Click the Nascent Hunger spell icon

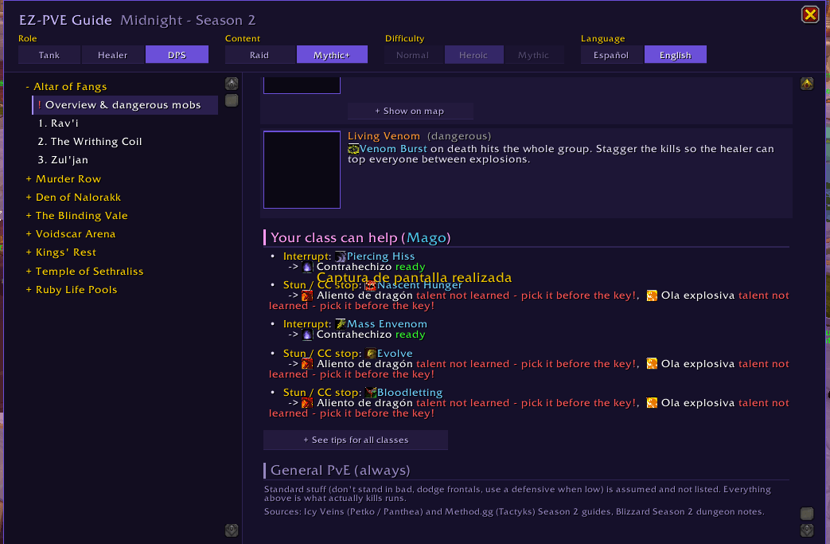(371, 286)
